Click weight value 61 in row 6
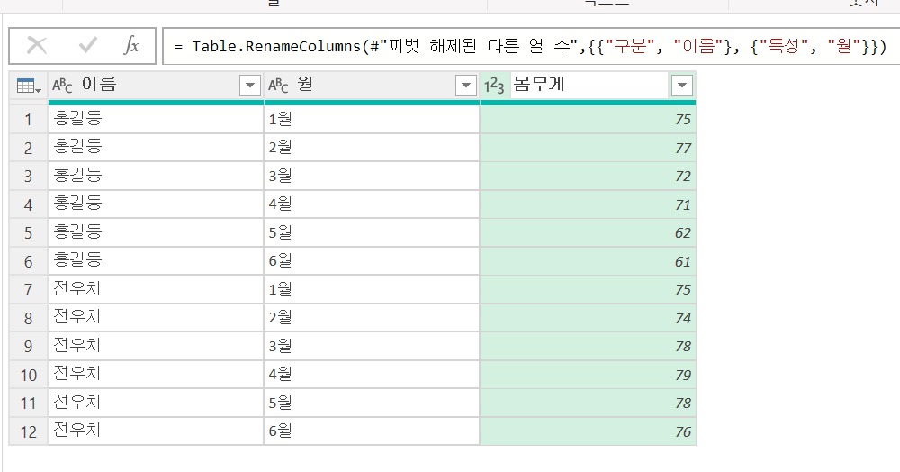The width and height of the screenshot is (900, 472). click(588, 262)
